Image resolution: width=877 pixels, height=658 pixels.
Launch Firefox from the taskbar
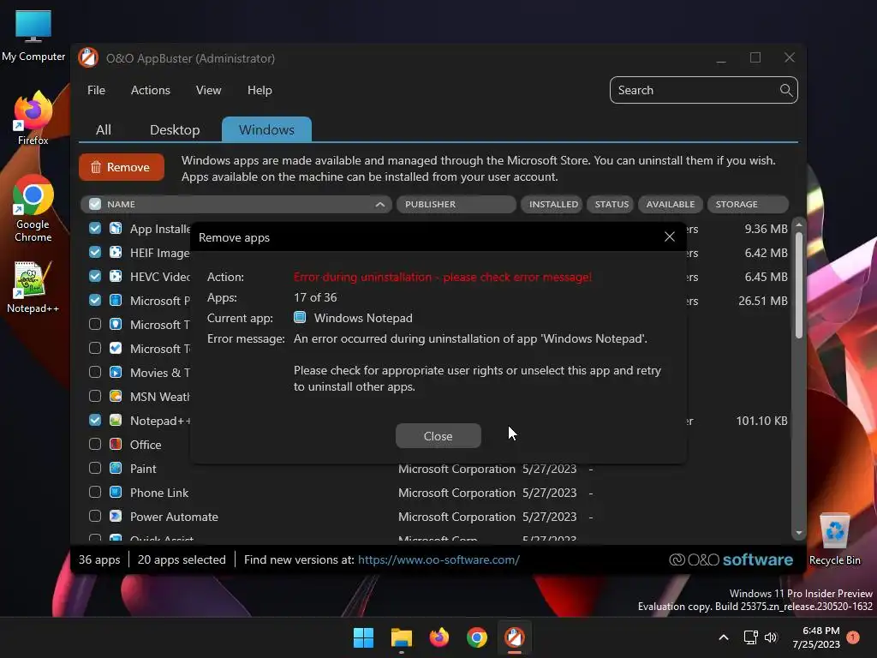[439, 637]
